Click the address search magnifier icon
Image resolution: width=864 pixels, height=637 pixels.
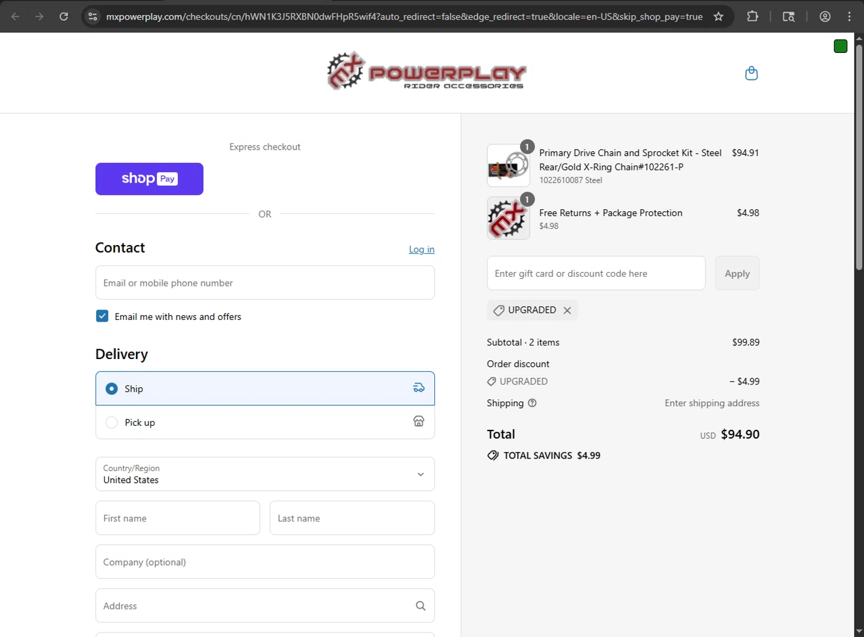[x=420, y=605]
